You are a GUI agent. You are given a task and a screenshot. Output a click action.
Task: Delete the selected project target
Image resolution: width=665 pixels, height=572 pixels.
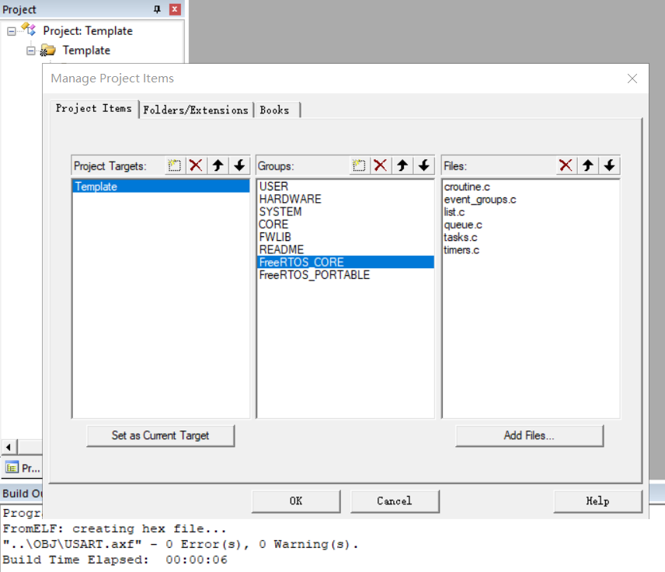196,166
